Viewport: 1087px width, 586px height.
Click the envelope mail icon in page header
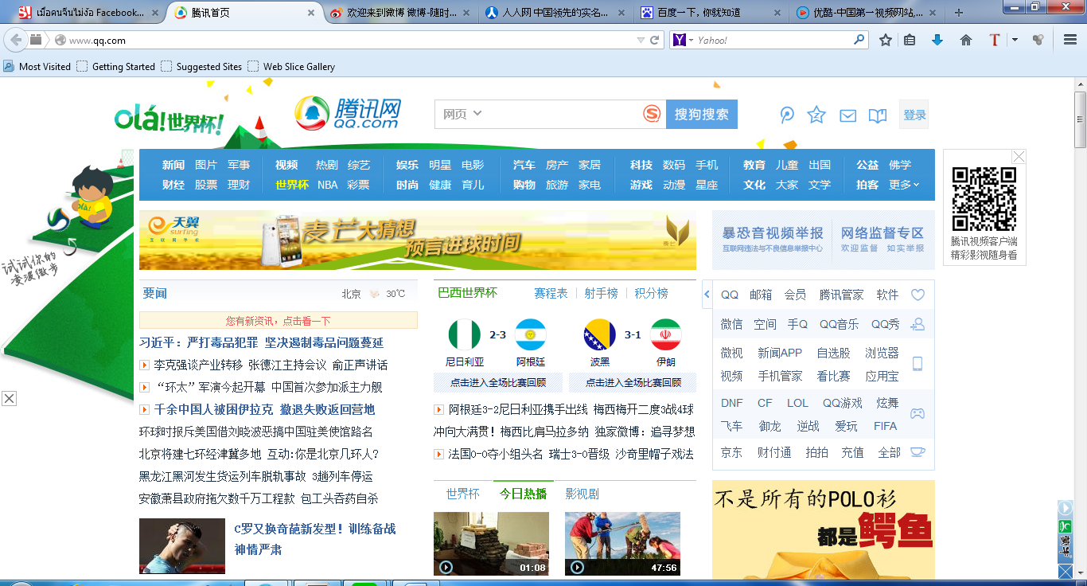[x=847, y=116]
